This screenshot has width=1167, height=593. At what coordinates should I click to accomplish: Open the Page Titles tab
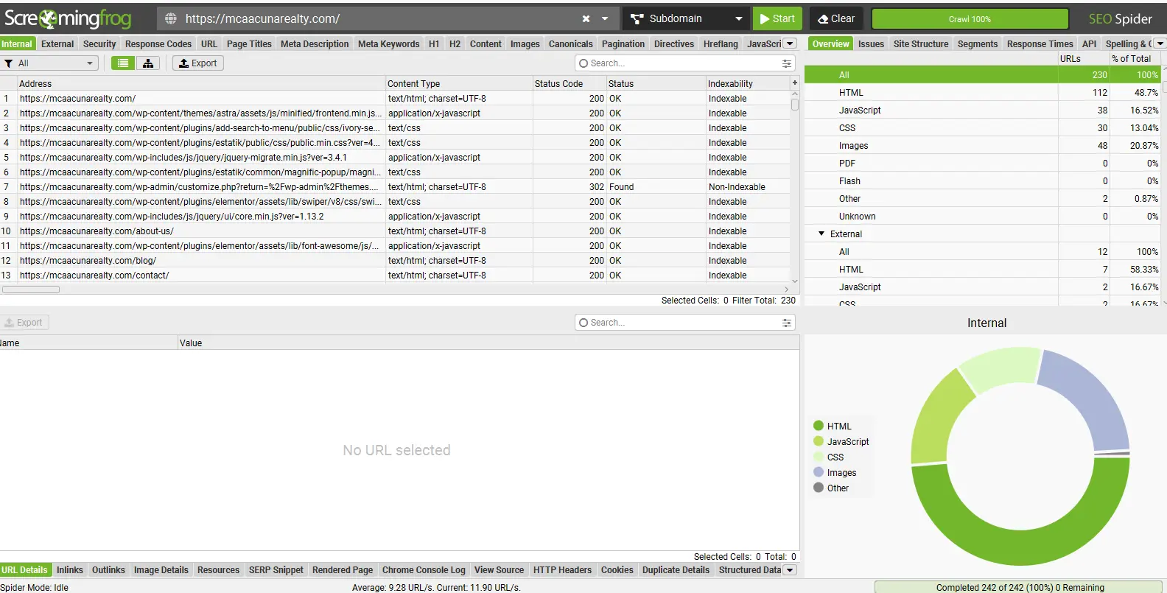pyautogui.click(x=249, y=44)
